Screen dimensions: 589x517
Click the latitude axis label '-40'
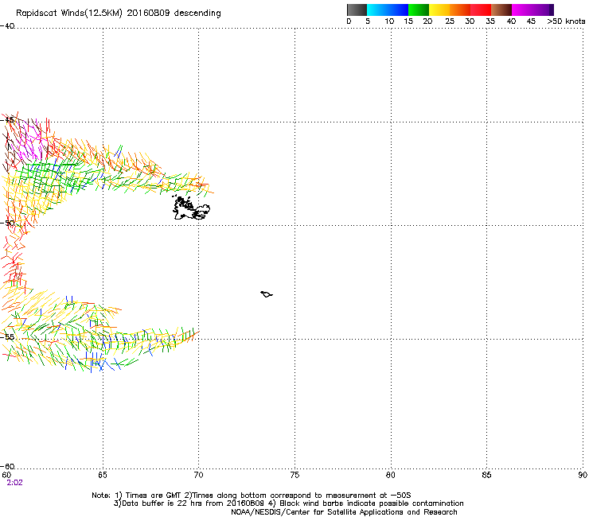pyautogui.click(x=7, y=26)
